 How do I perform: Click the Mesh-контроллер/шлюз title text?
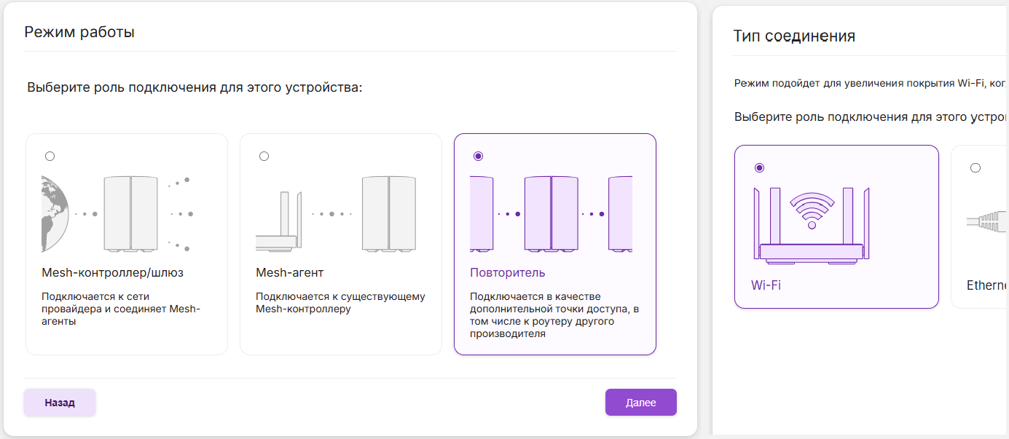tap(113, 273)
